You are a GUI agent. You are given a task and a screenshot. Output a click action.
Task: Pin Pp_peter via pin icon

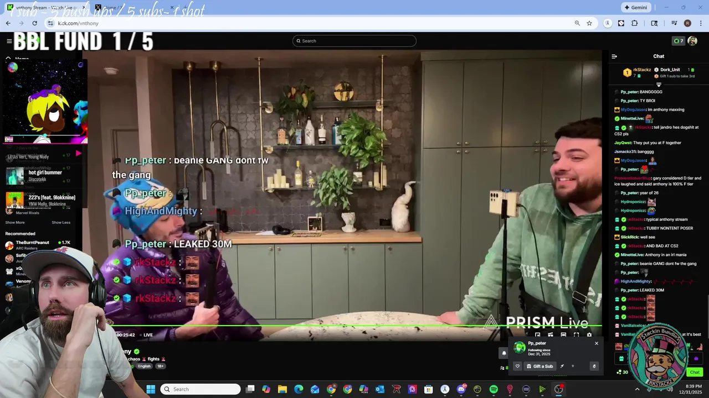pos(562,366)
